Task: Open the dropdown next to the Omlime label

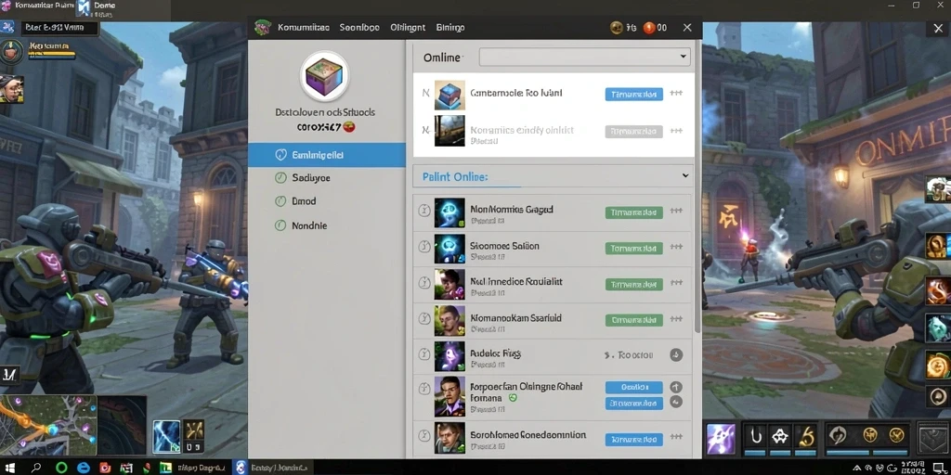Action: [585, 57]
